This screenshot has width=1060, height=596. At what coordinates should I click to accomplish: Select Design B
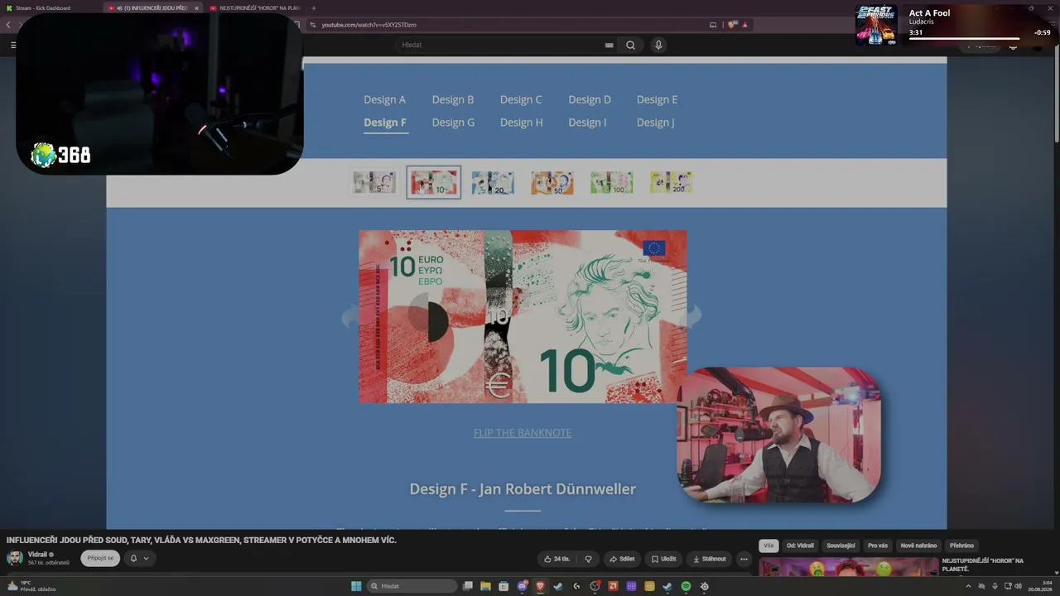pos(453,99)
